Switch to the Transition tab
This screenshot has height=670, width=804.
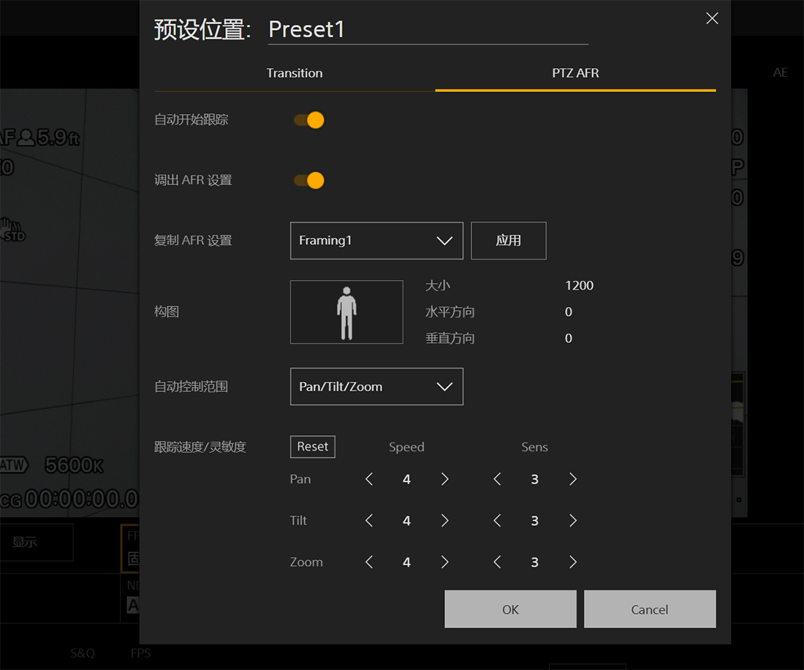pos(294,72)
